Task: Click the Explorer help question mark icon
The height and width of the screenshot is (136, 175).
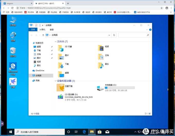Action: point(150,30)
